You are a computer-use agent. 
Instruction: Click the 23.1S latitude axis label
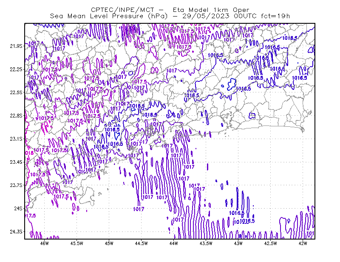pos(16,139)
